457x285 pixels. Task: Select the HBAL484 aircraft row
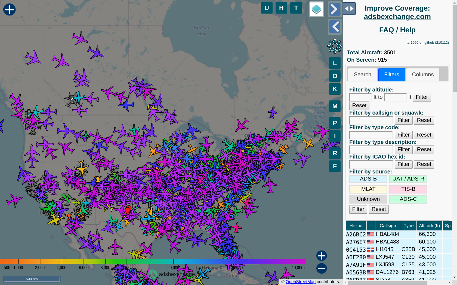399,234
